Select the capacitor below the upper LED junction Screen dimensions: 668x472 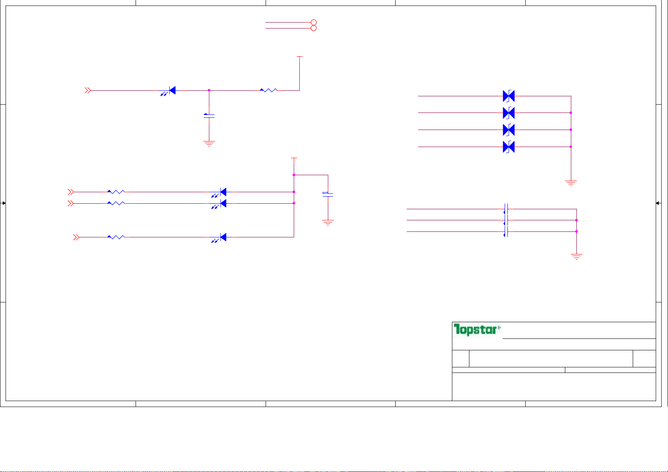(x=209, y=116)
